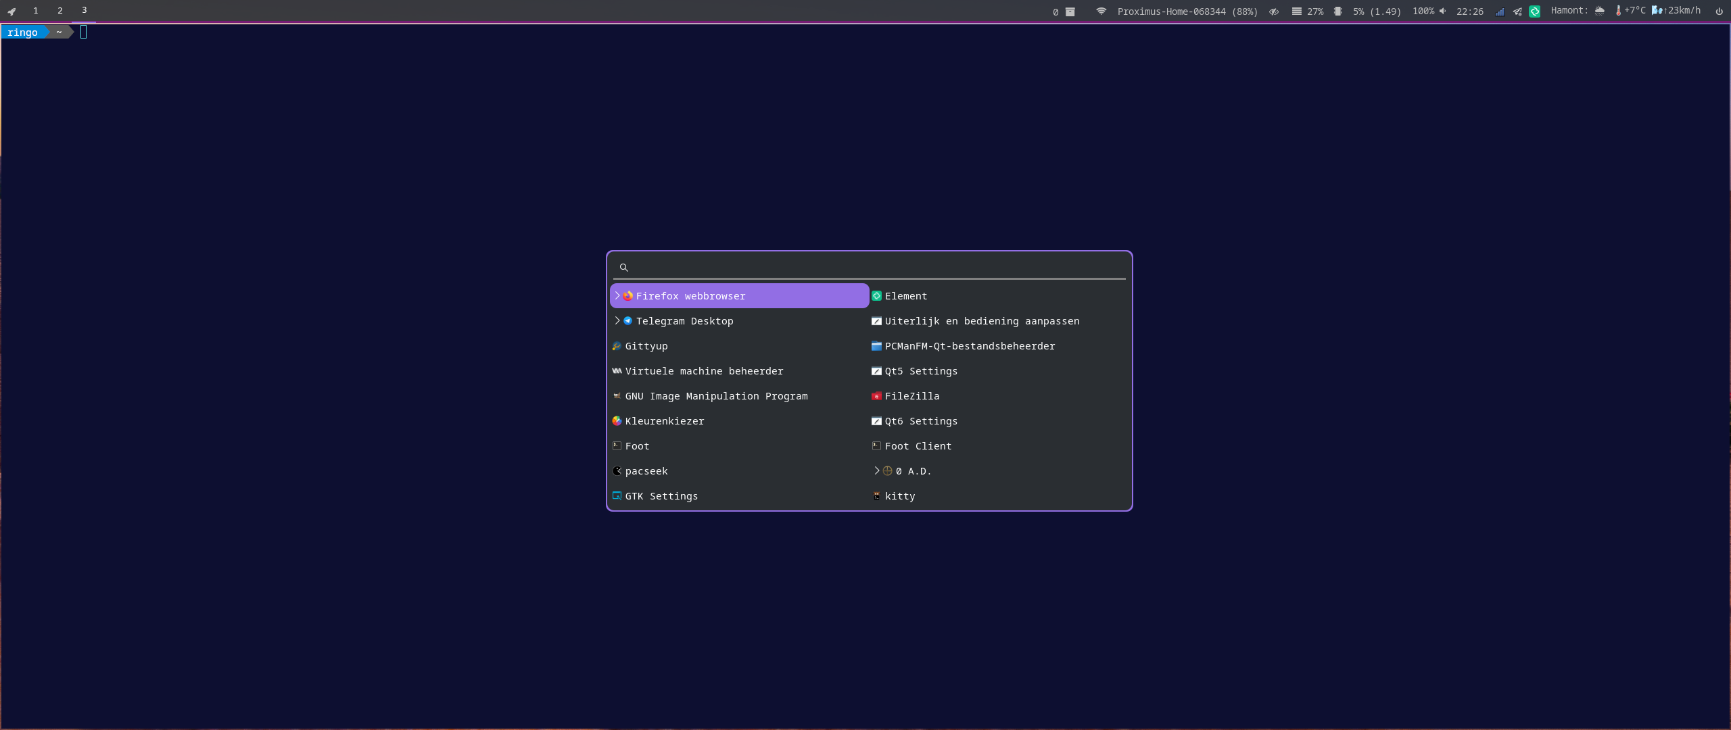Click the volume speaker icon in bar
This screenshot has height=730, width=1731.
coord(1442,11)
